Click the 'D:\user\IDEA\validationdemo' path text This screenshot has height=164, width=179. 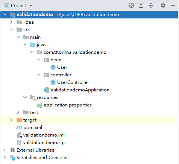click(87, 15)
